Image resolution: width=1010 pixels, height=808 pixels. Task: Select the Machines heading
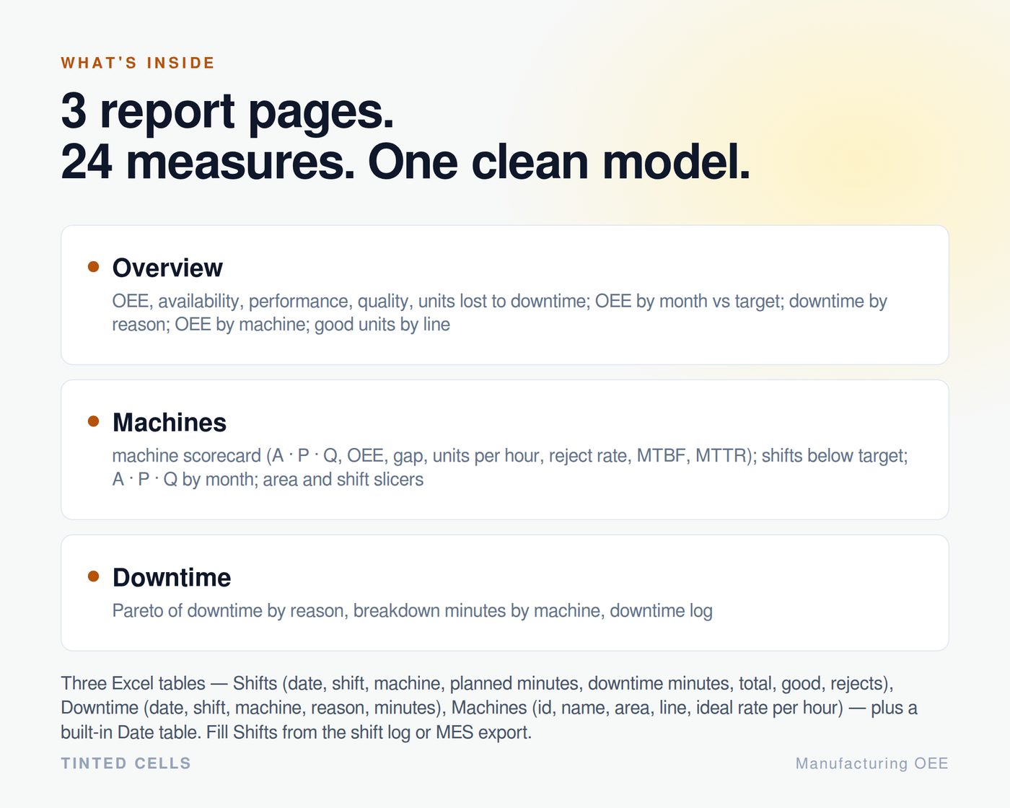tap(170, 422)
